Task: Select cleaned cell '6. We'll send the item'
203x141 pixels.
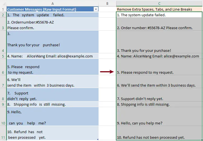Action: (159, 82)
